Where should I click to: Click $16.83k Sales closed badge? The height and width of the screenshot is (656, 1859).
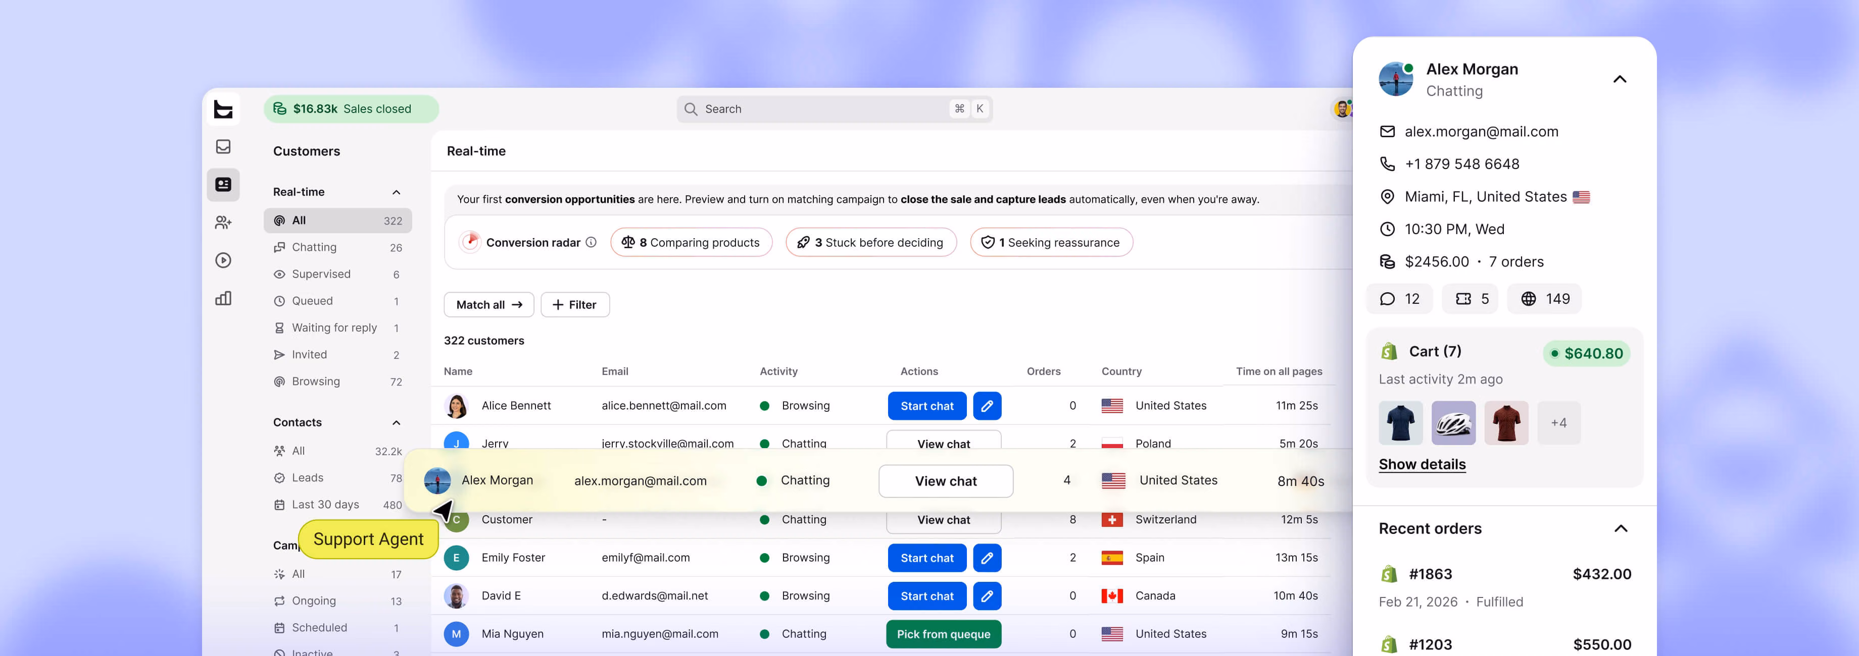352,109
